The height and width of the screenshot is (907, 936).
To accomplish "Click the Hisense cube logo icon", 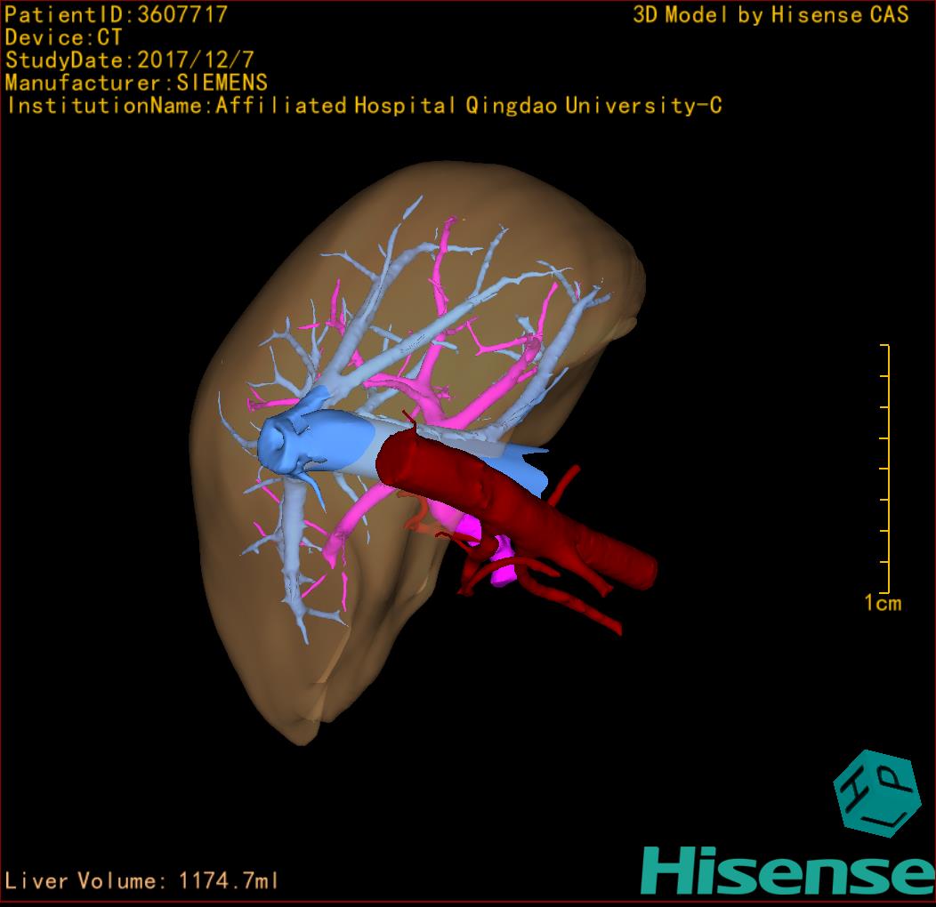I will 876,793.
